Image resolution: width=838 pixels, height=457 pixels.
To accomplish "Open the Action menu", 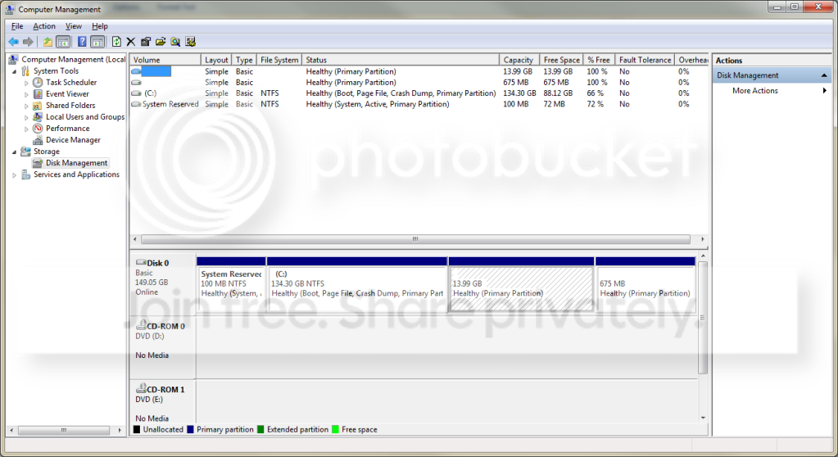I will (43, 26).
